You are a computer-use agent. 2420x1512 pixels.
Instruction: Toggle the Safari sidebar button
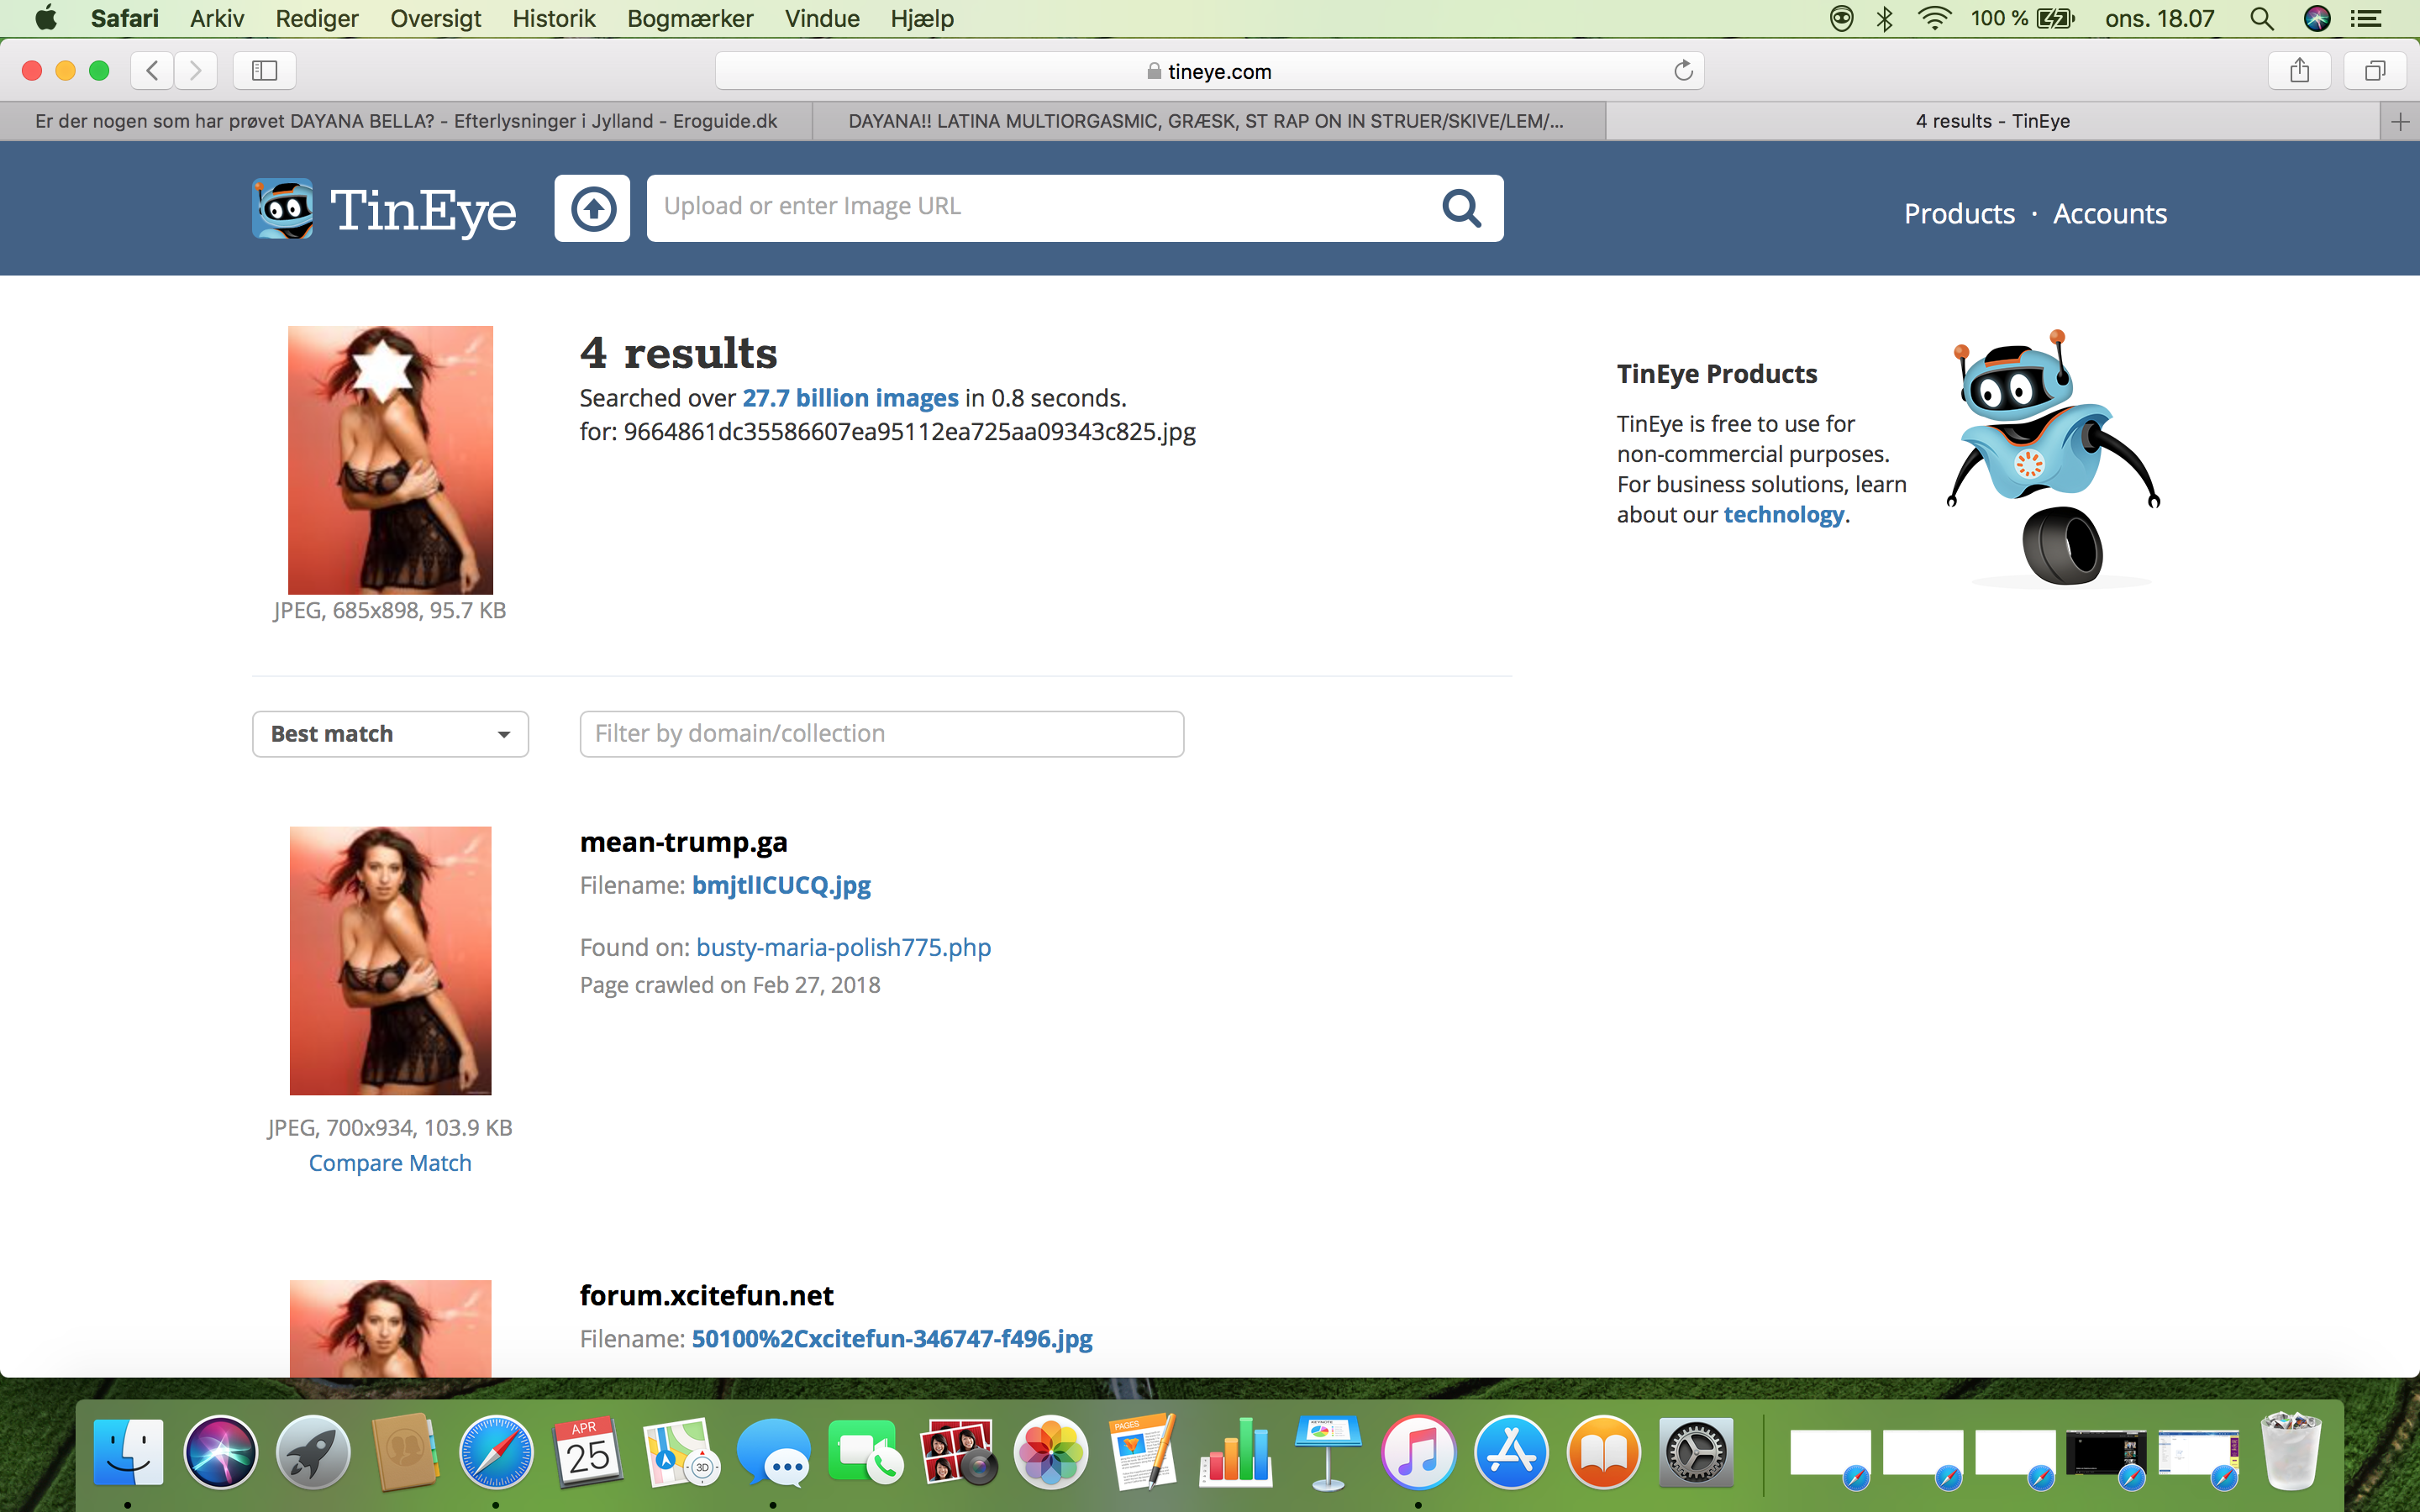pos(264,70)
